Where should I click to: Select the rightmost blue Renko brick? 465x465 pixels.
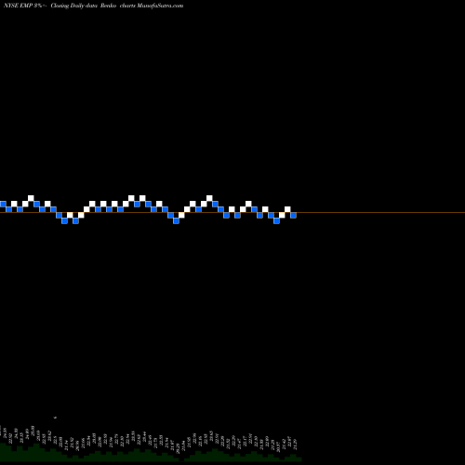pos(293,215)
